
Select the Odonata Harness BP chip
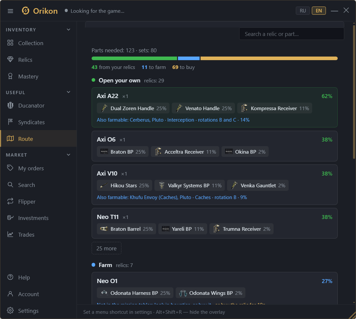coord(135,293)
